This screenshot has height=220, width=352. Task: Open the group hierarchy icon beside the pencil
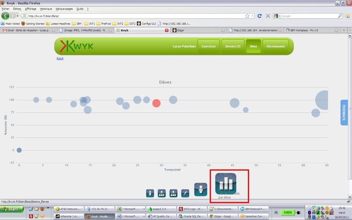[x=173, y=193]
